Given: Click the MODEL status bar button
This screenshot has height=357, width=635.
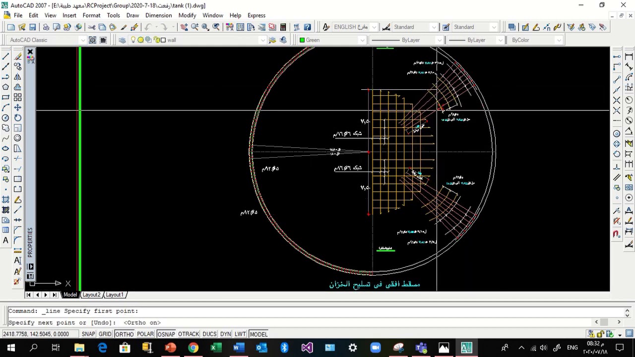Looking at the screenshot, I should coord(258,334).
